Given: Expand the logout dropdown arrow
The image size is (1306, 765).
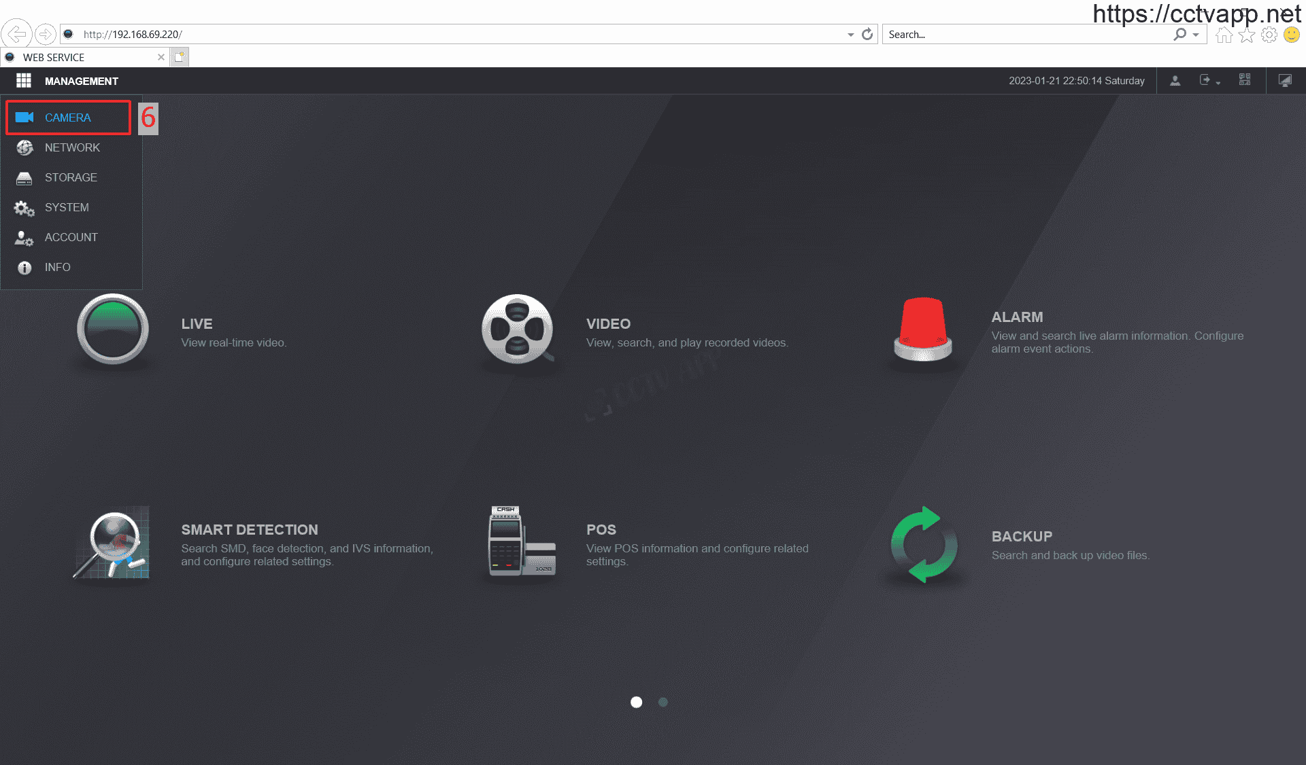Looking at the screenshot, I should [x=1218, y=83].
